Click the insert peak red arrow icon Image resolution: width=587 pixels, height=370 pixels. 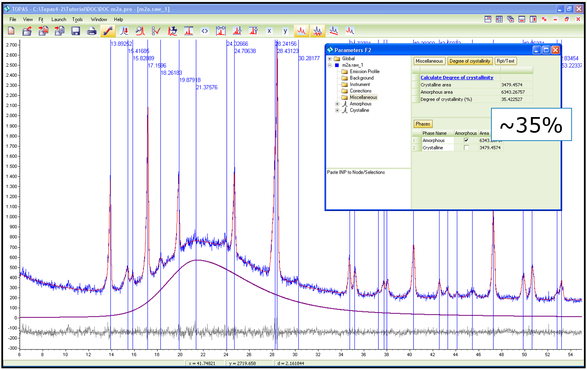[124, 31]
